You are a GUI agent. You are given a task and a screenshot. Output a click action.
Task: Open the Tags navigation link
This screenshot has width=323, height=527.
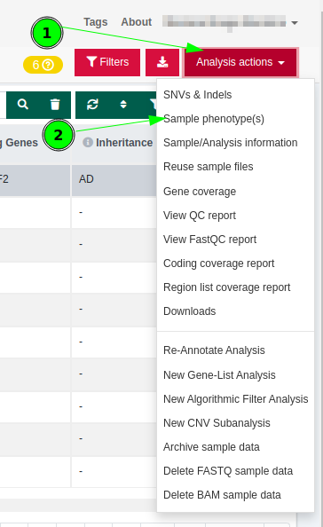pos(96,22)
